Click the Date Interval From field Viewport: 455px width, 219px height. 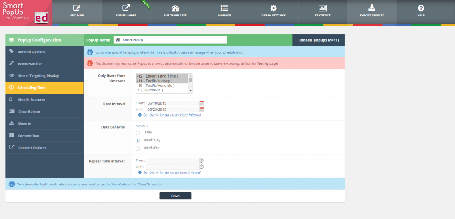(x=173, y=103)
